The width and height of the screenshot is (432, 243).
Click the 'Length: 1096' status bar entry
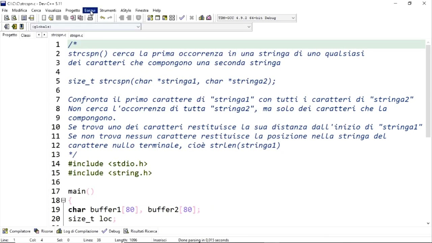click(x=126, y=240)
